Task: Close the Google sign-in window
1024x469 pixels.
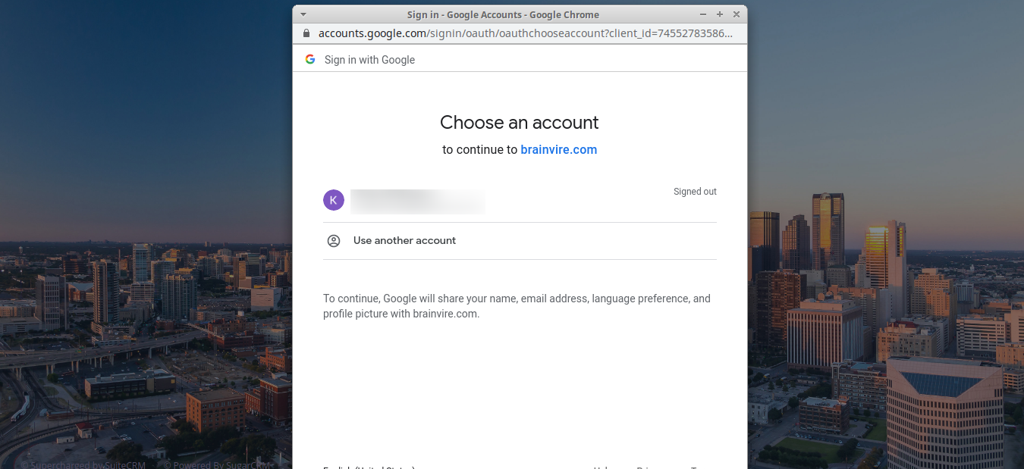Action: [737, 14]
